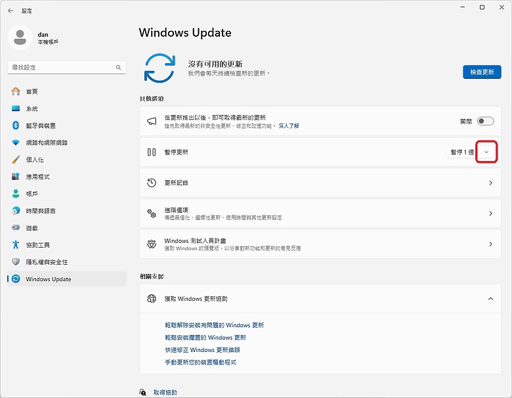Click Windows 測試人員計畫 row title
Image resolution: width=512 pixels, height=398 pixels.
[195, 240]
